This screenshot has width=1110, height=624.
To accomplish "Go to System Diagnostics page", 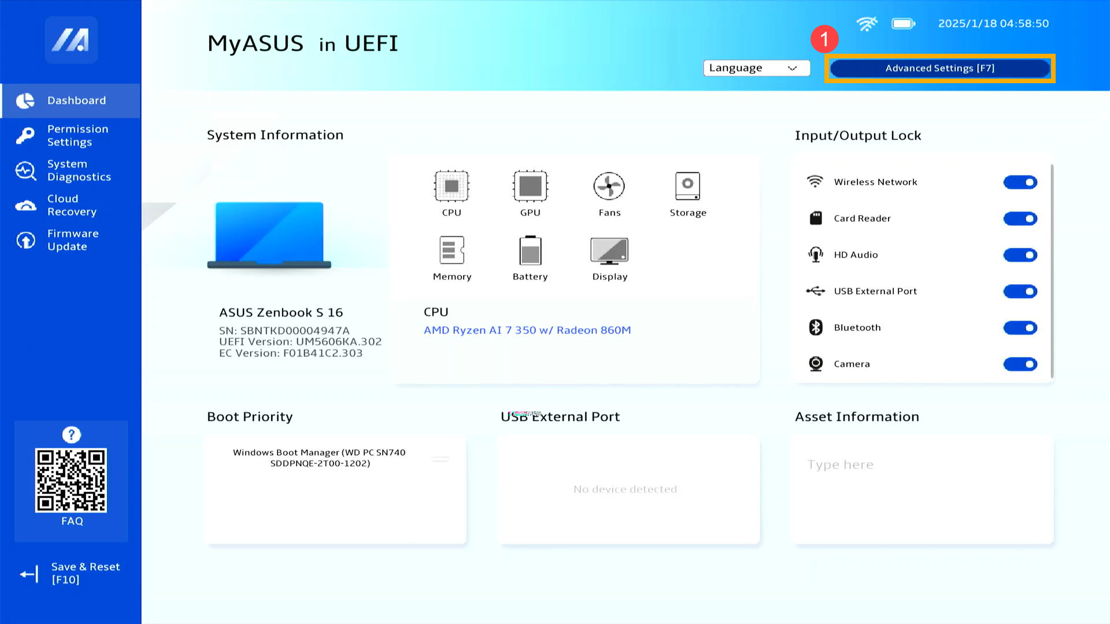I will click(71, 170).
